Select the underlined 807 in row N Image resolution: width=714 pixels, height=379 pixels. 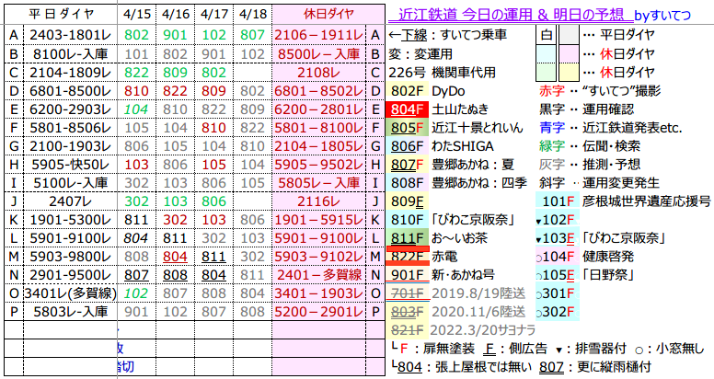pos(136,275)
